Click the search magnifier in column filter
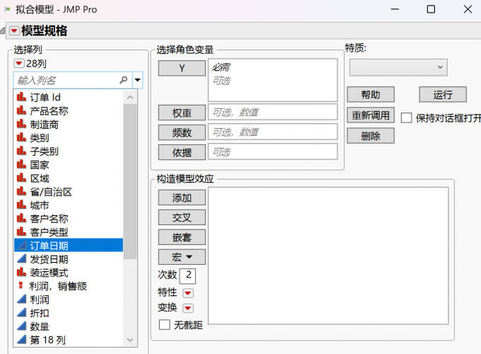Screen dimensions: 481x354 coord(124,80)
